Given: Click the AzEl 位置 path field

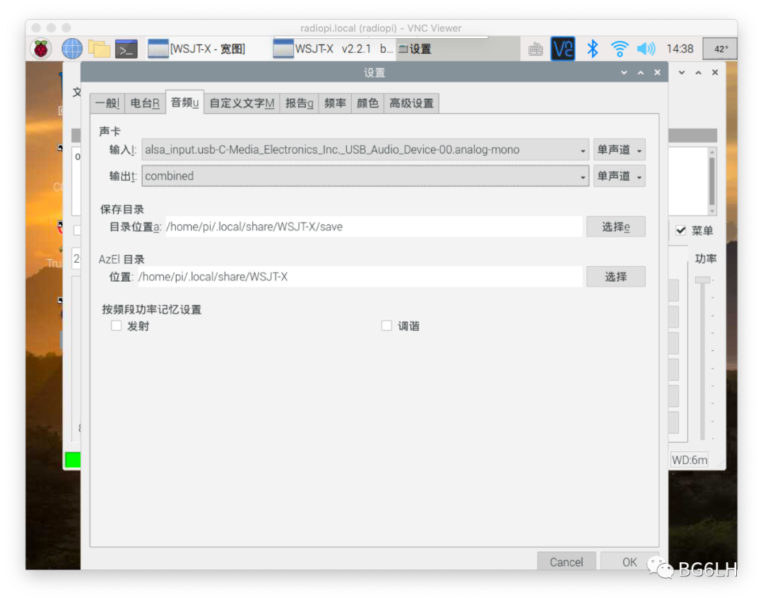Looking at the screenshot, I should pos(360,277).
